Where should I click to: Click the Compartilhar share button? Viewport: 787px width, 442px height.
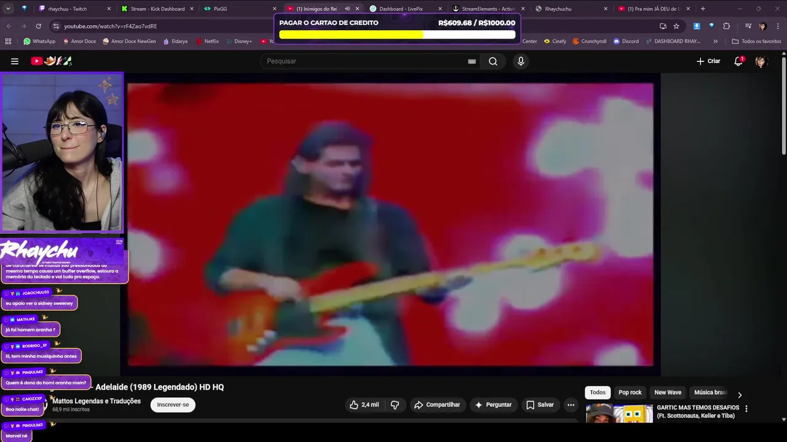pos(437,405)
